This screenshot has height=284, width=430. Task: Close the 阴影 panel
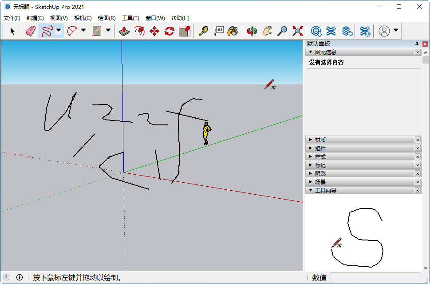[x=418, y=173]
